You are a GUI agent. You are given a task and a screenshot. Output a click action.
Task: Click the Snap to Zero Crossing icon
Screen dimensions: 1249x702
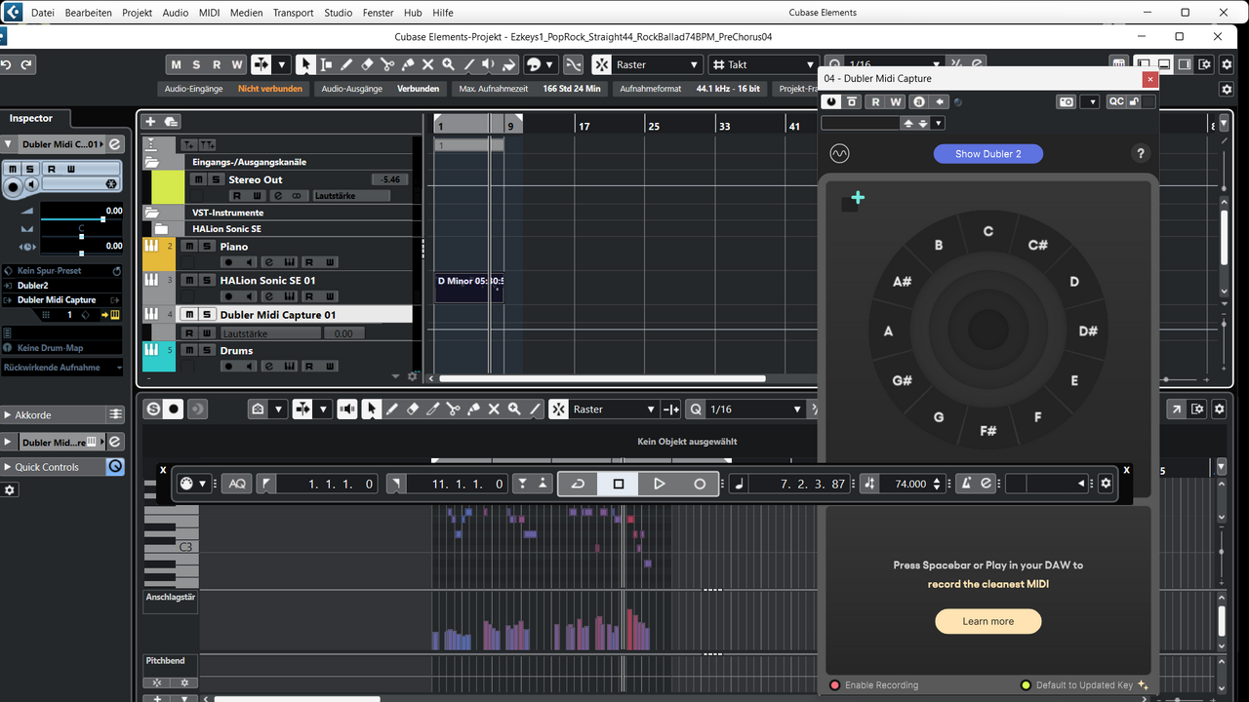point(573,64)
